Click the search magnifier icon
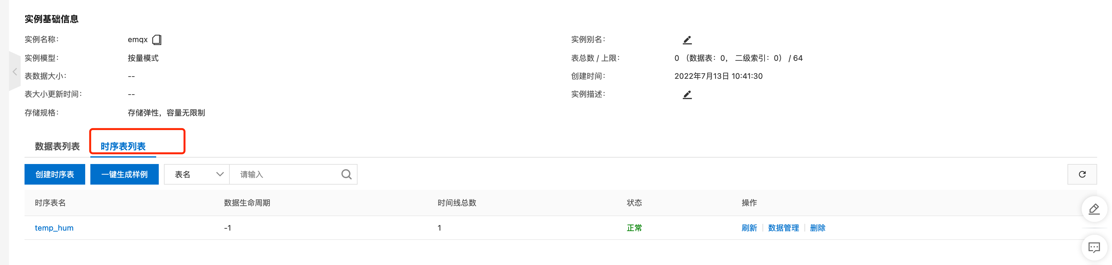The width and height of the screenshot is (1112, 265). (x=346, y=174)
